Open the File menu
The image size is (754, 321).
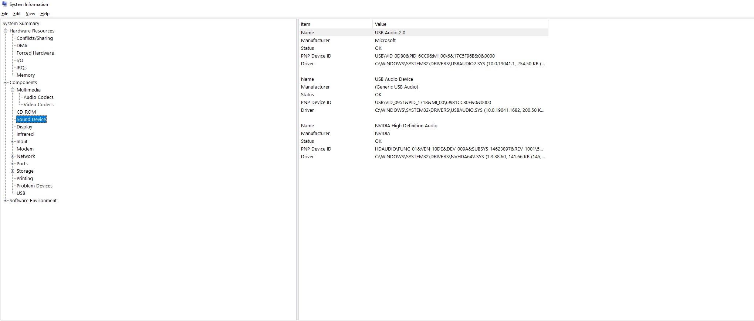pyautogui.click(x=5, y=14)
